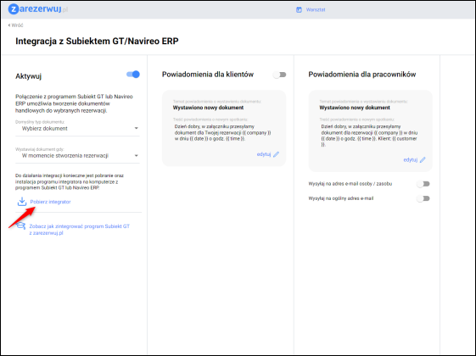
Task: Click 'Wystawiono nowy dokument' in the client card
Action: coord(208,108)
